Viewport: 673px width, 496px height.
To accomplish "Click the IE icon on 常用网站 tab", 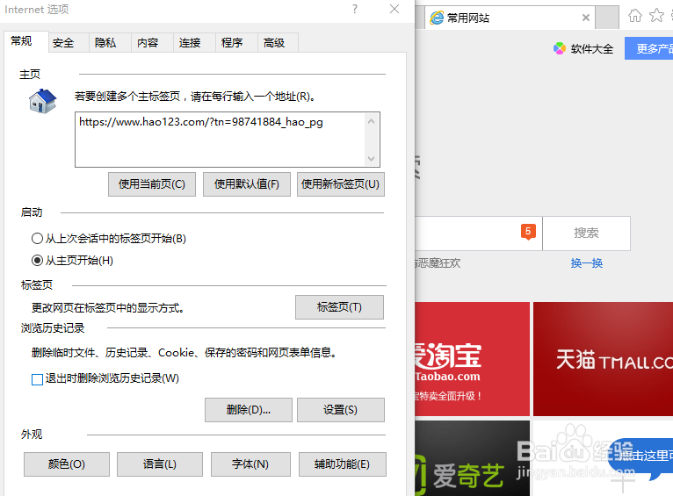I will tap(437, 18).
